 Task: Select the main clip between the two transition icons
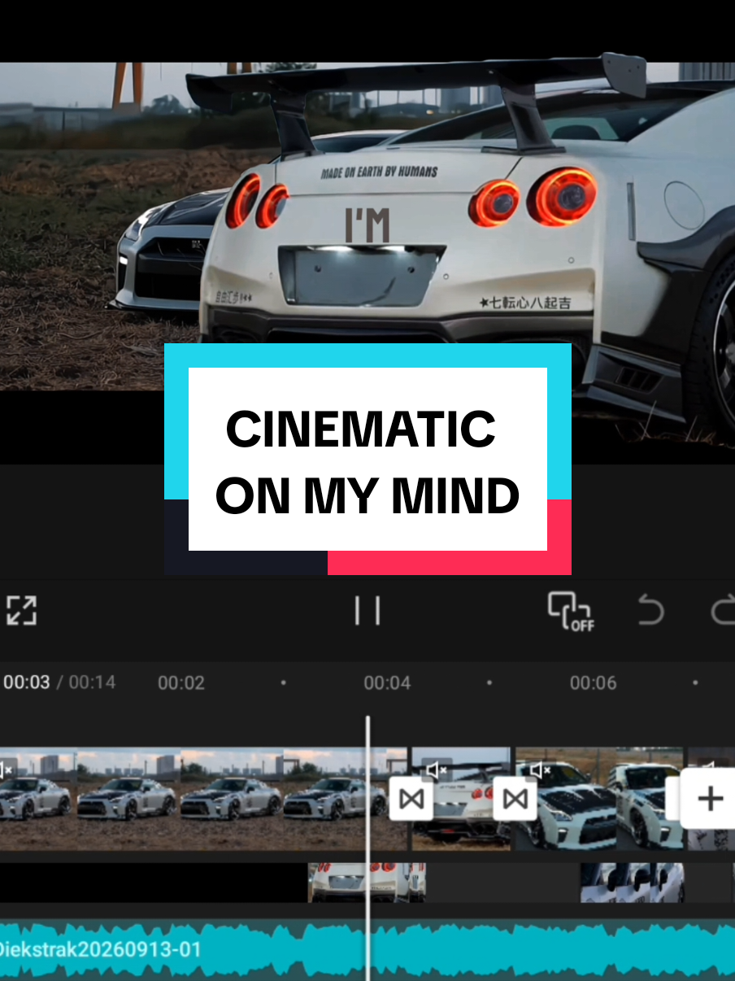click(x=461, y=799)
